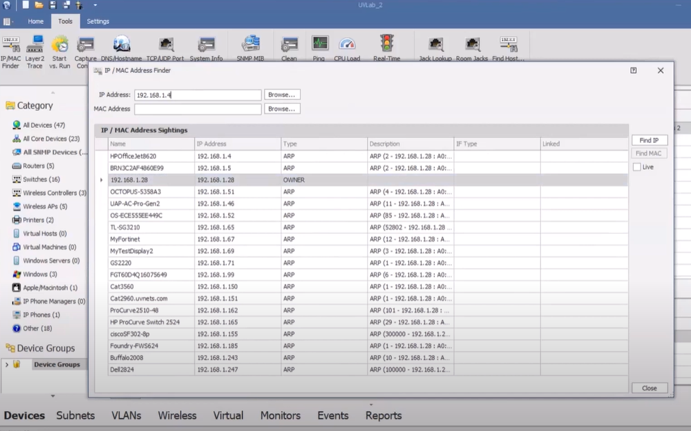Click Browse next to IP Address
Screen dimensions: 691x431
pyautogui.click(x=282, y=94)
